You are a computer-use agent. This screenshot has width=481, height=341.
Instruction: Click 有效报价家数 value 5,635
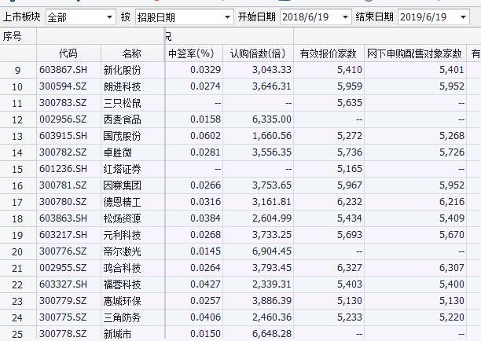click(x=350, y=103)
